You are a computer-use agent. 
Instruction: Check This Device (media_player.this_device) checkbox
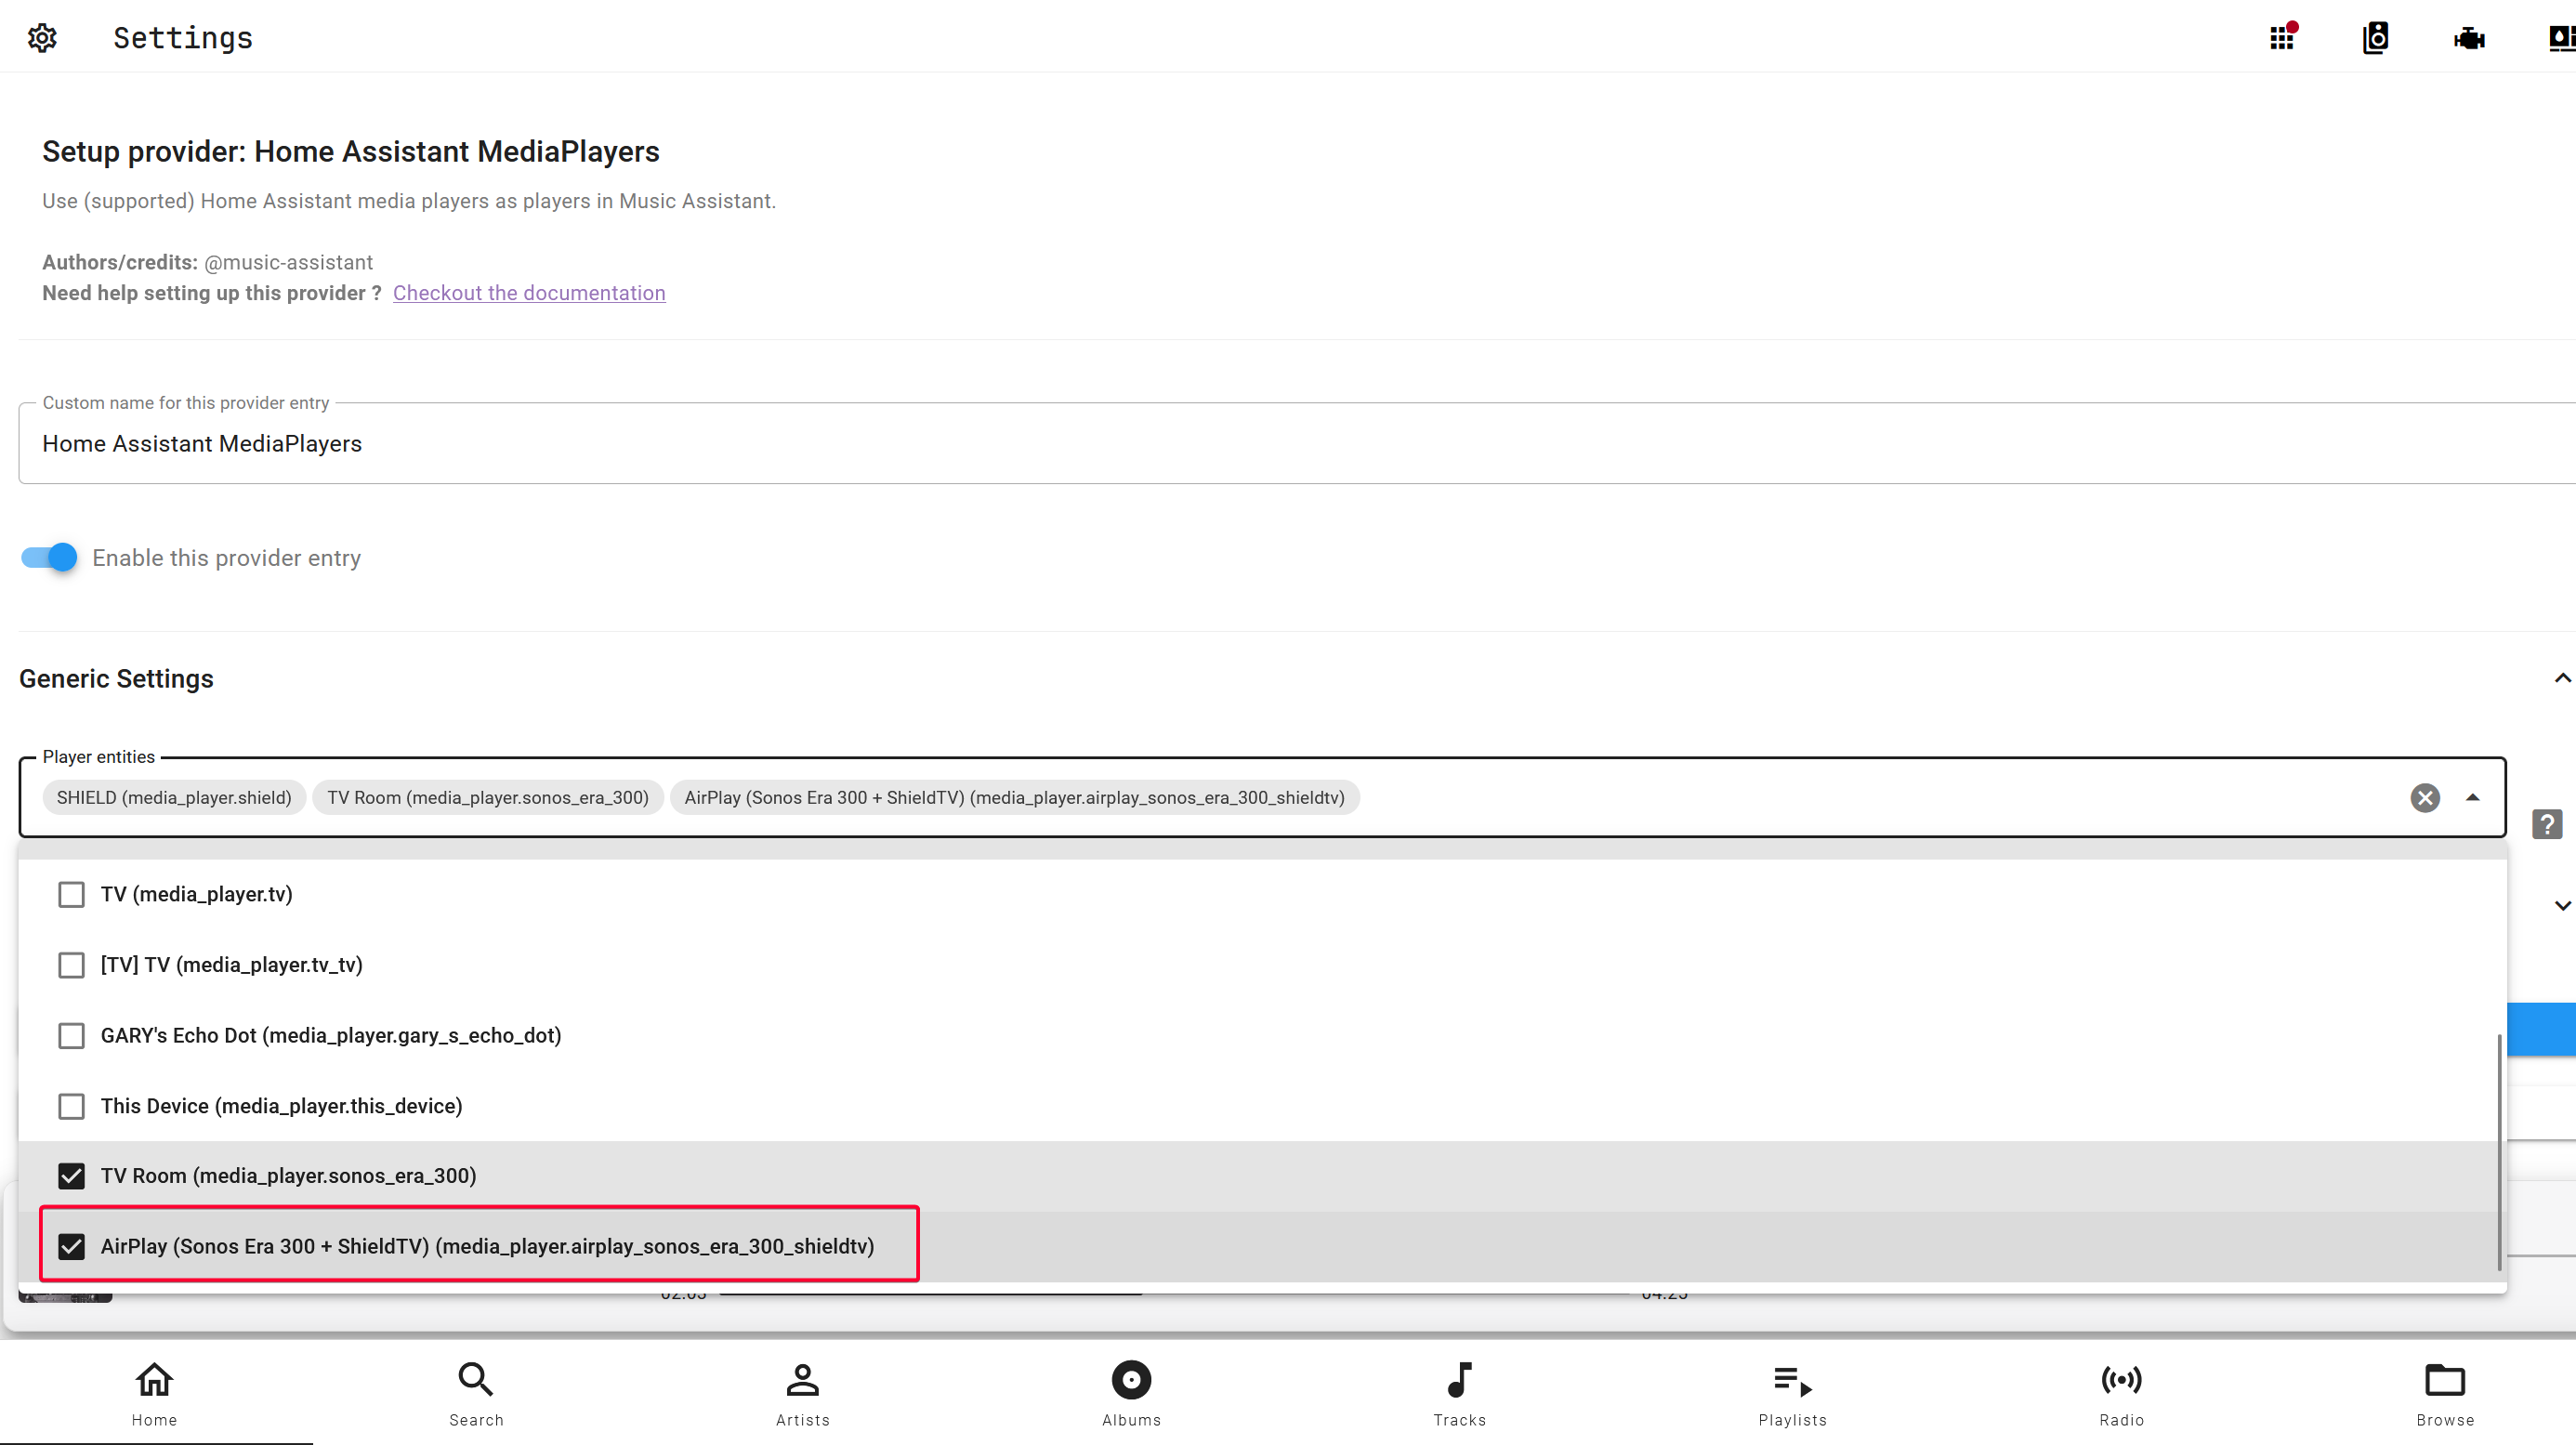coord(71,1106)
